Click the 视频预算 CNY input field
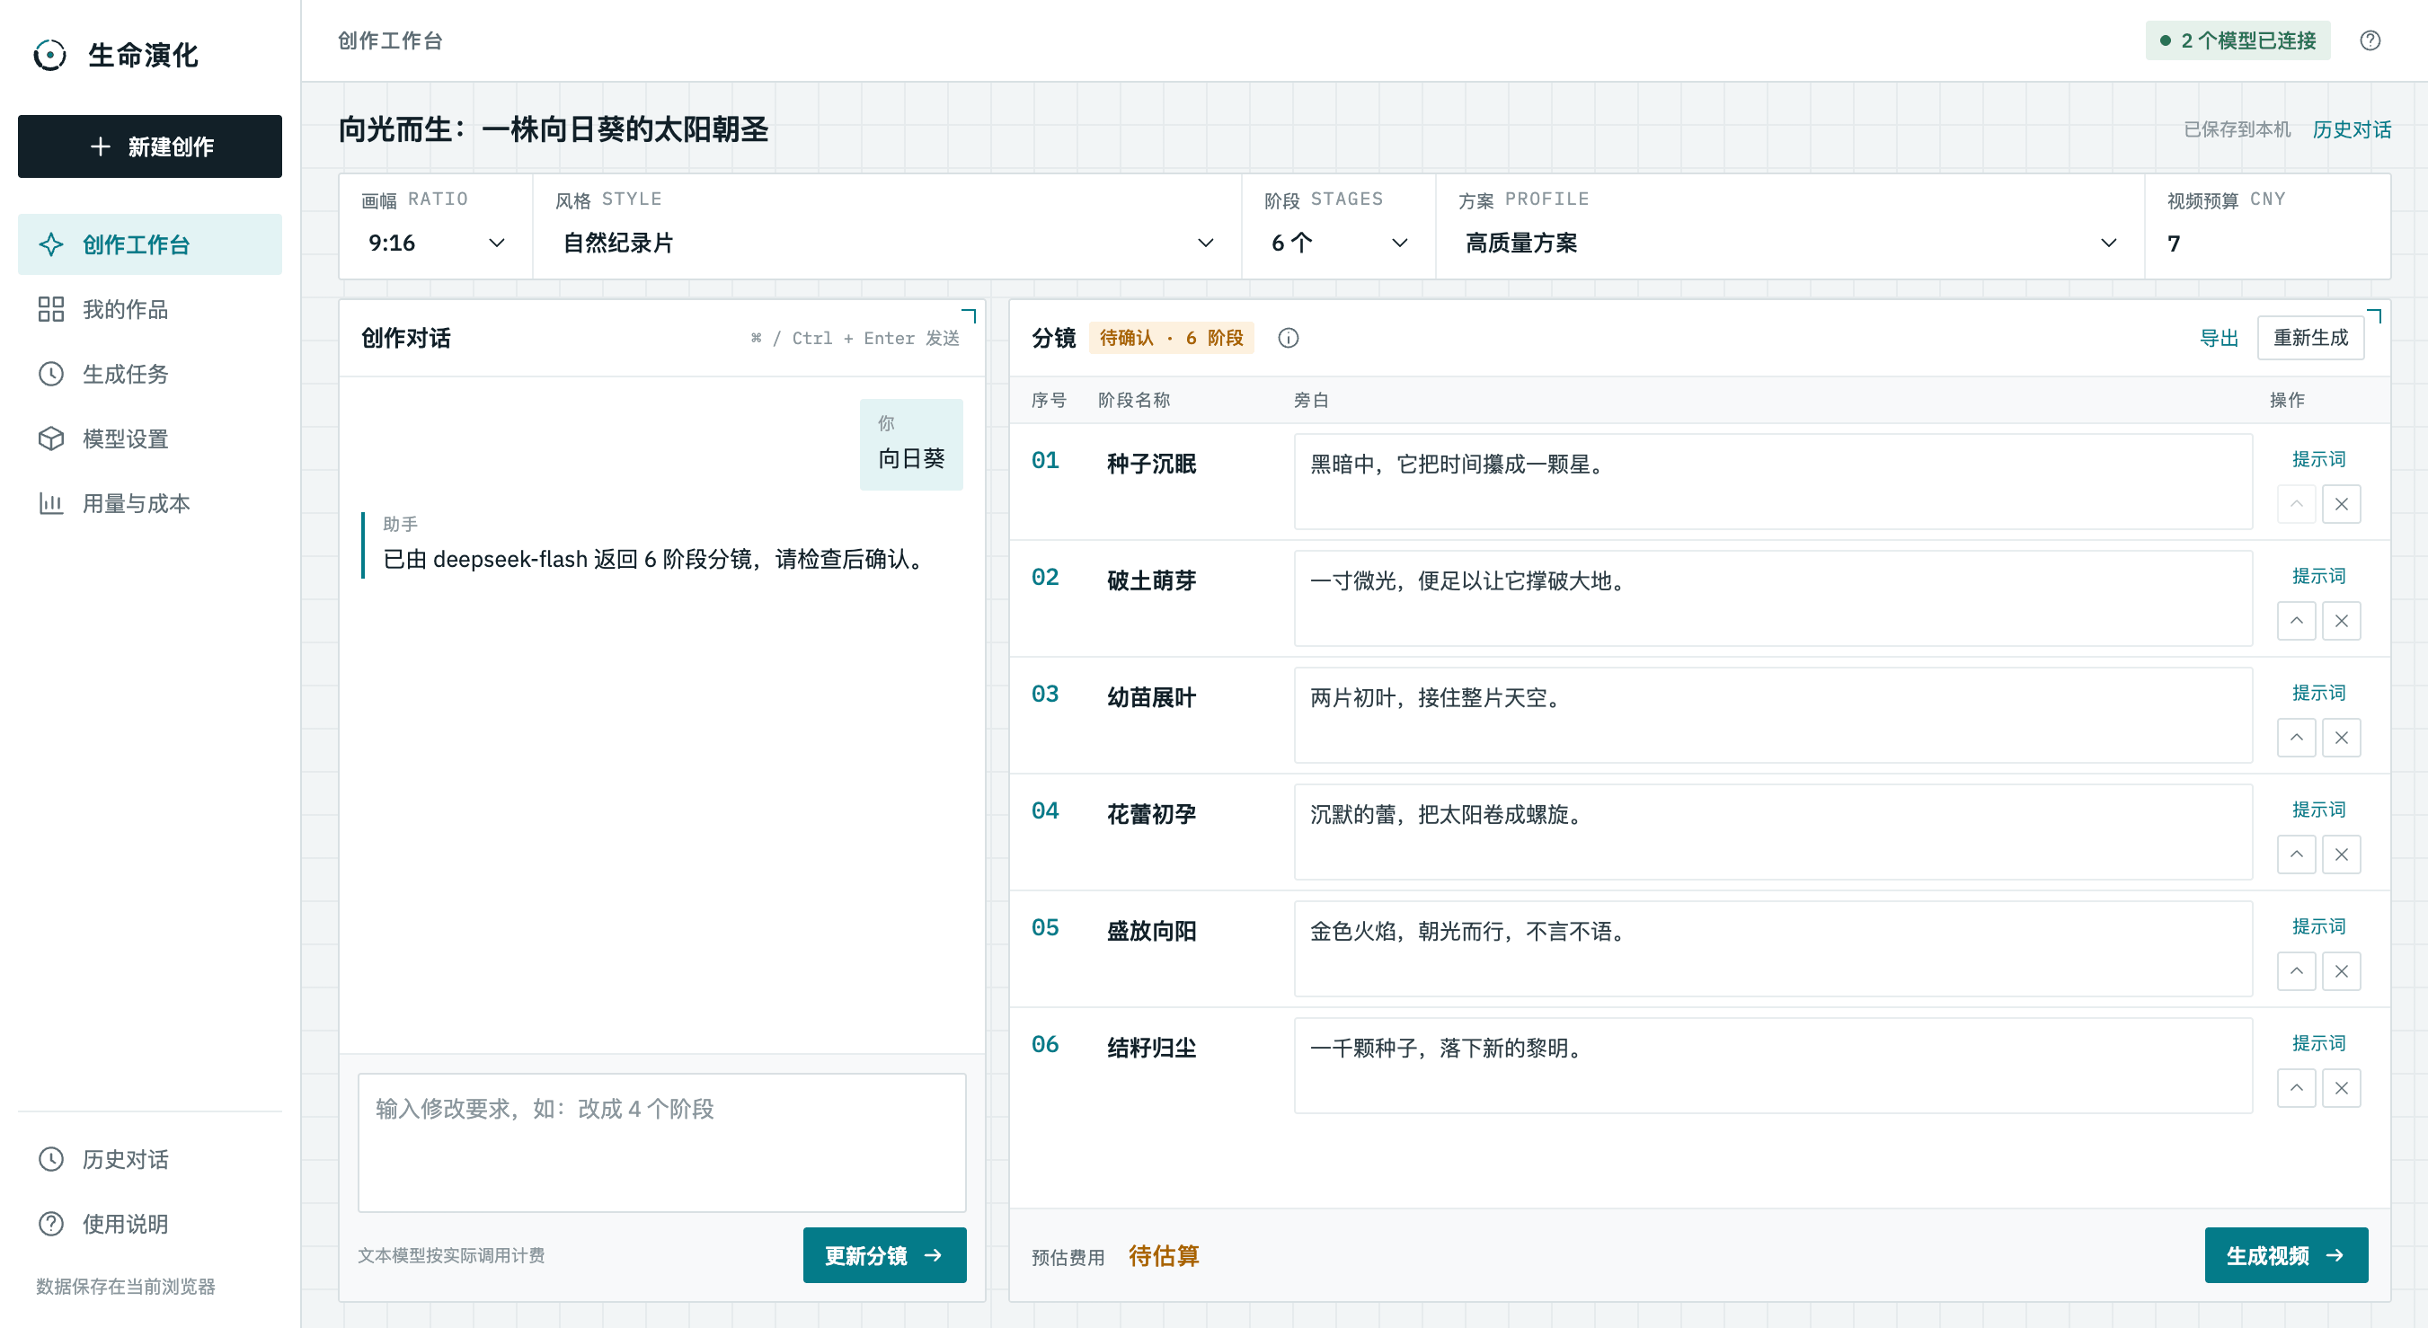Image resolution: width=2428 pixels, height=1328 pixels. click(x=2268, y=243)
